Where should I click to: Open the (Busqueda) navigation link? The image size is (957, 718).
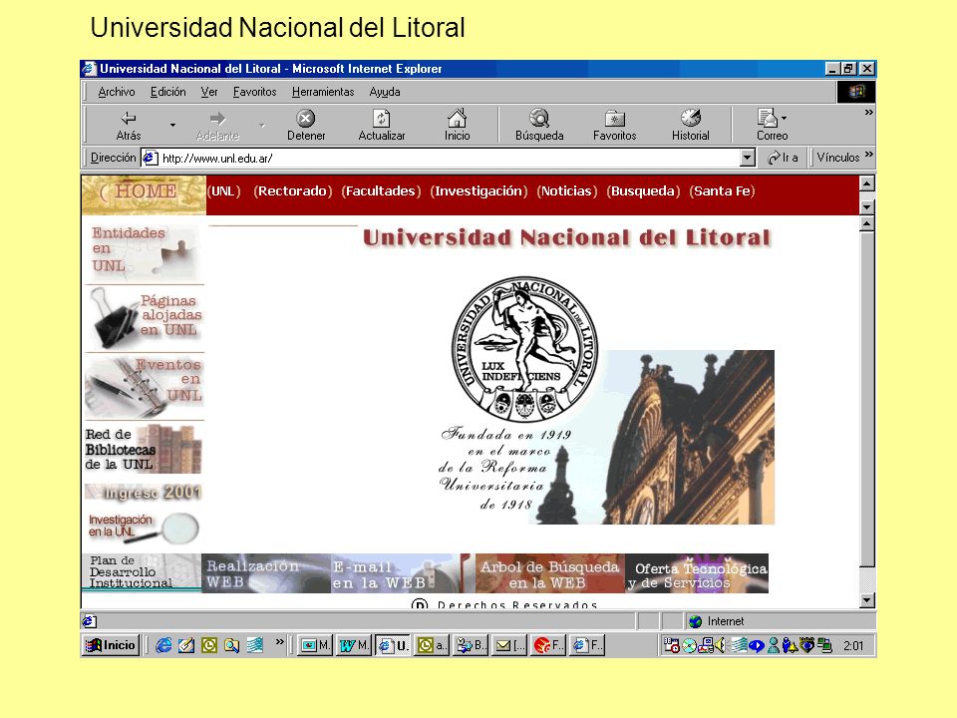tap(643, 191)
